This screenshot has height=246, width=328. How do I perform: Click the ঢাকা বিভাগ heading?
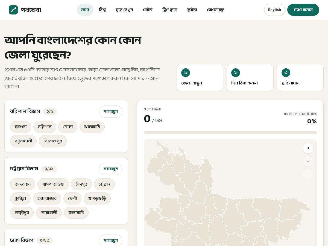[22, 240]
